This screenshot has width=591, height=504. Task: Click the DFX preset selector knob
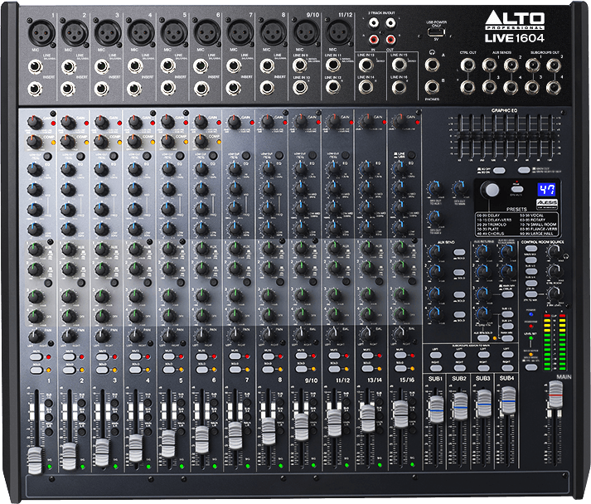pos(492,190)
